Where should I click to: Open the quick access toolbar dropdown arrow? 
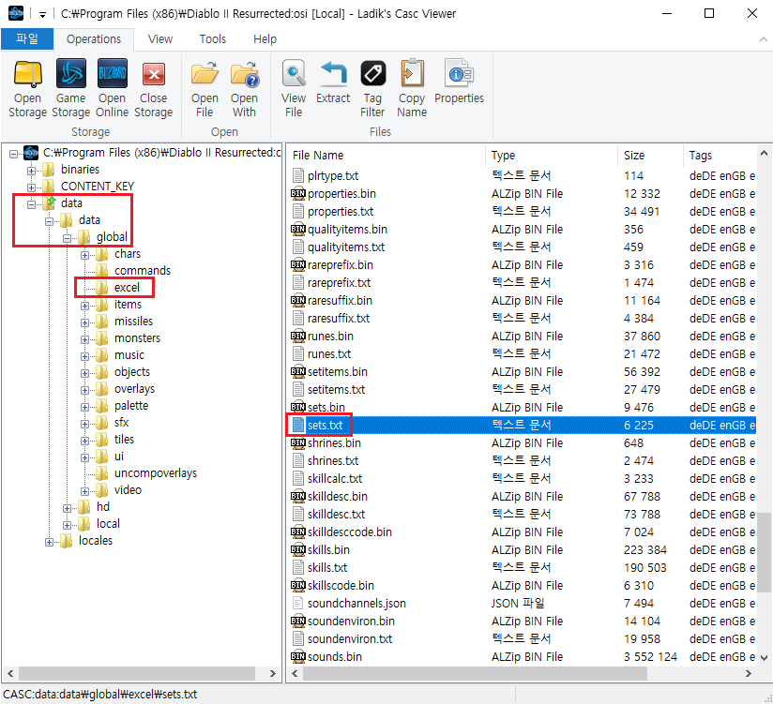(43, 14)
